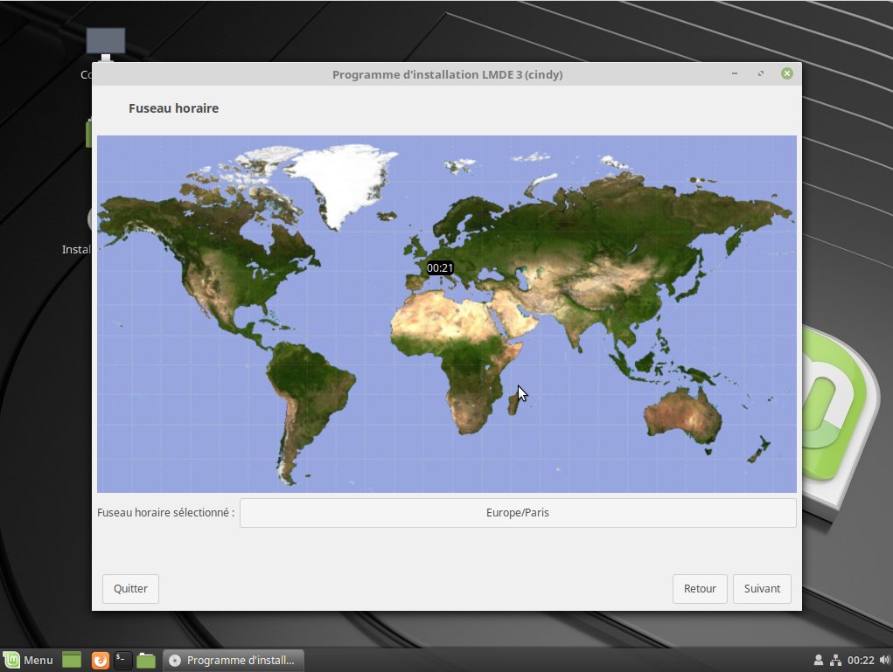The width and height of the screenshot is (893, 672).
Task: Open the Terminal launcher in the taskbar
Action: 123,661
